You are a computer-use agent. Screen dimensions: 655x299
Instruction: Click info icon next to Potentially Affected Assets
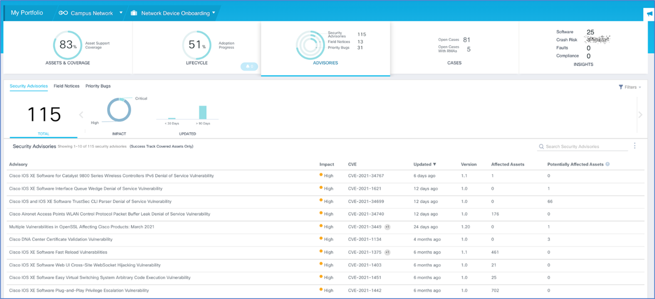pyautogui.click(x=608, y=164)
